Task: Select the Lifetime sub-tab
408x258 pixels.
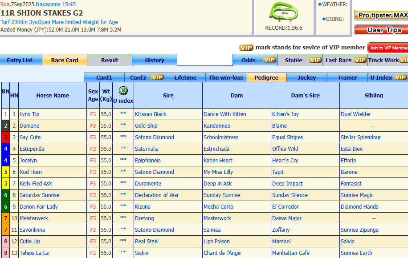Action: click(x=185, y=77)
